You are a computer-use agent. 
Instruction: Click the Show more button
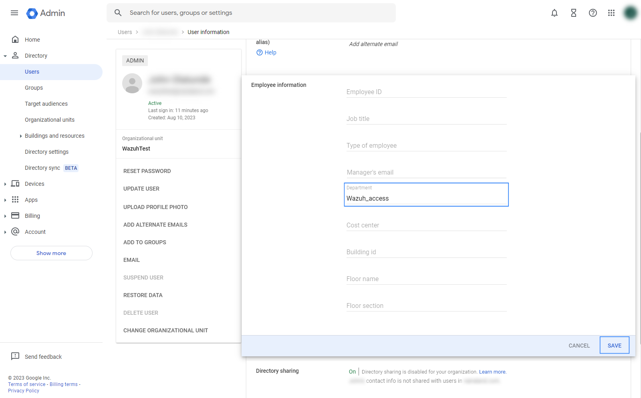[51, 253]
